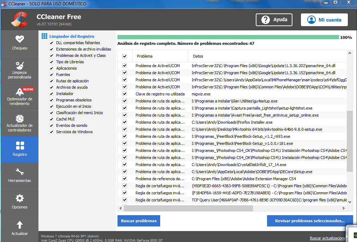Uncheck the migwiz.exe row checkbox
357x242 pixels.
pos(125,94)
